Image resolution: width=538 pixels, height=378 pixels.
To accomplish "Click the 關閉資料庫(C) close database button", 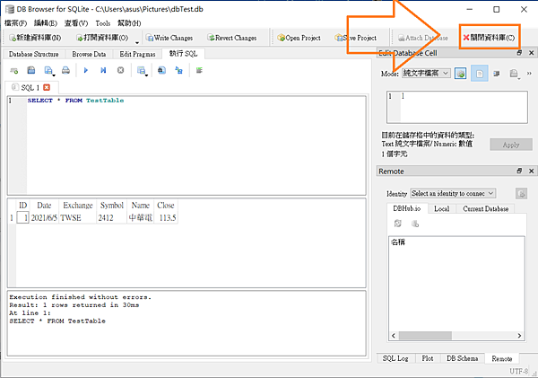I will (x=489, y=38).
